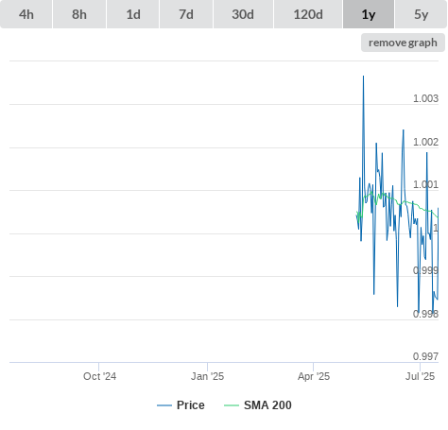Switch chart to 30d range
Viewport: 448px width, 430px height.
coord(243,14)
